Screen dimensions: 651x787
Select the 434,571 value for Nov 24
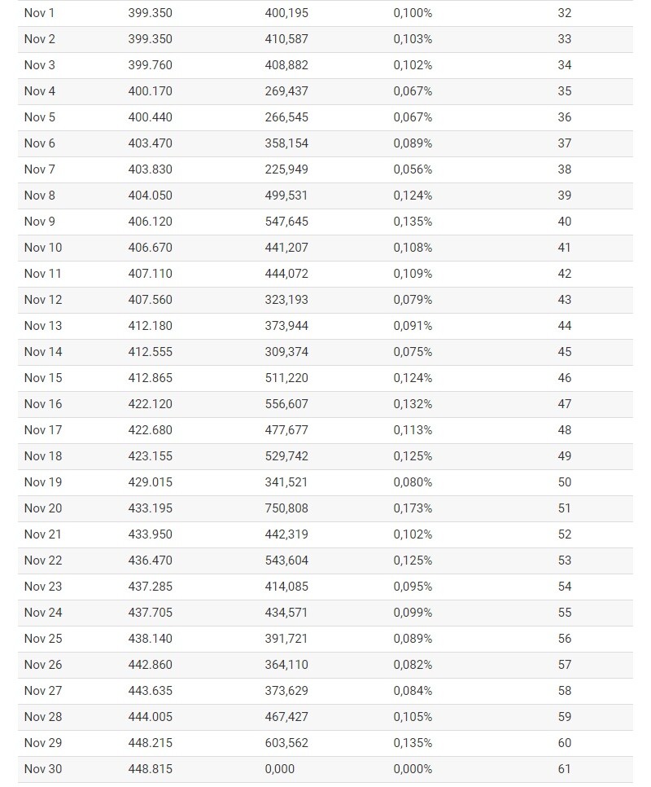click(x=286, y=613)
